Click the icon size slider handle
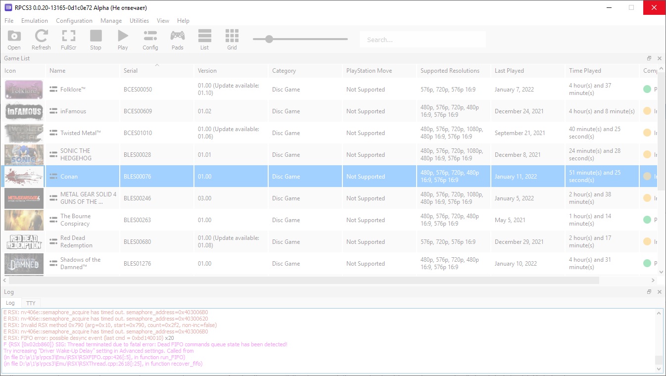Image resolution: width=666 pixels, height=376 pixels. [x=269, y=39]
